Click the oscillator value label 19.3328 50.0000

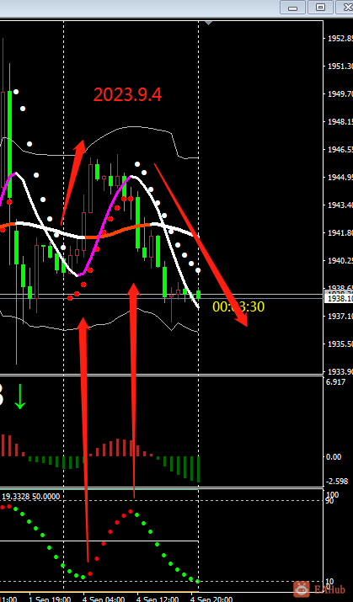(30, 497)
